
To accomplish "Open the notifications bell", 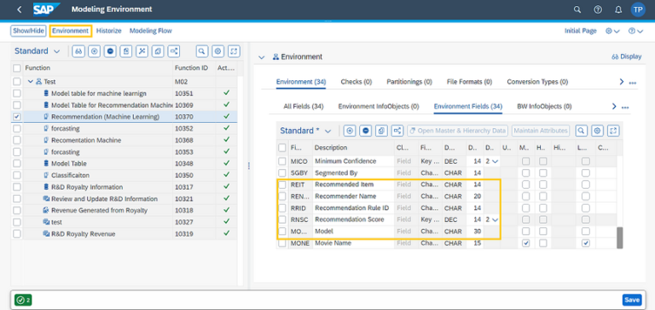I will (x=618, y=9).
